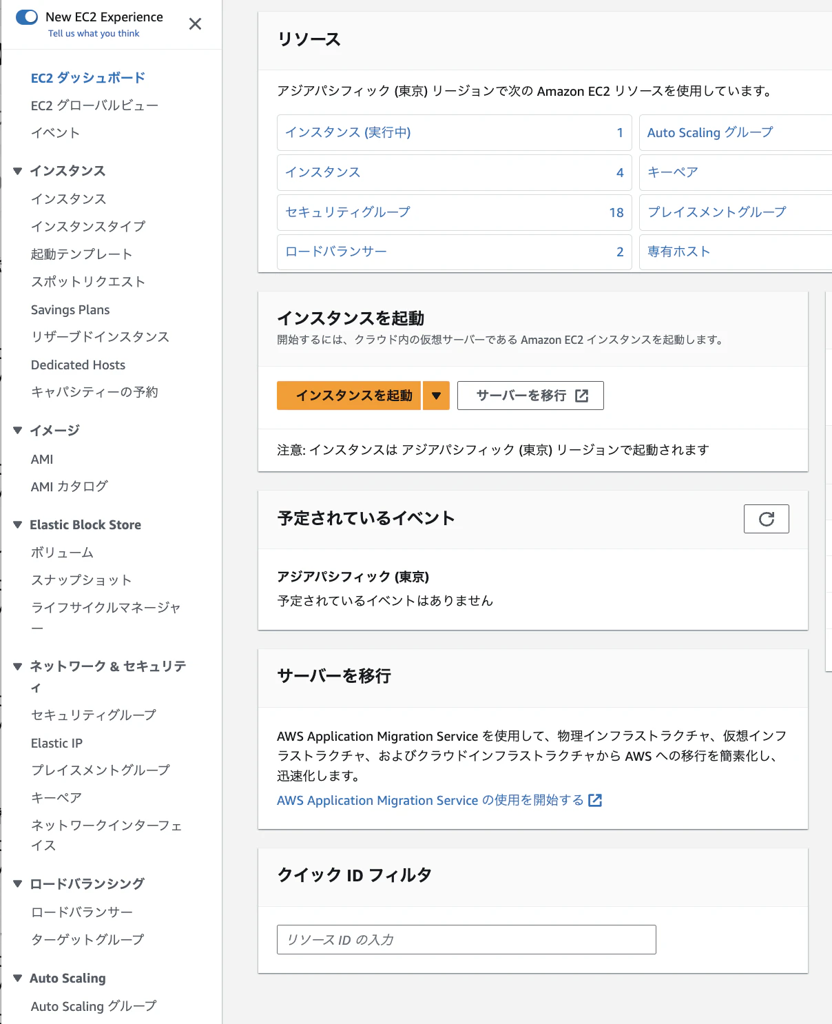Image resolution: width=832 pixels, height=1024 pixels.
Task: Open スナップショット in sidebar
Action: click(x=81, y=580)
